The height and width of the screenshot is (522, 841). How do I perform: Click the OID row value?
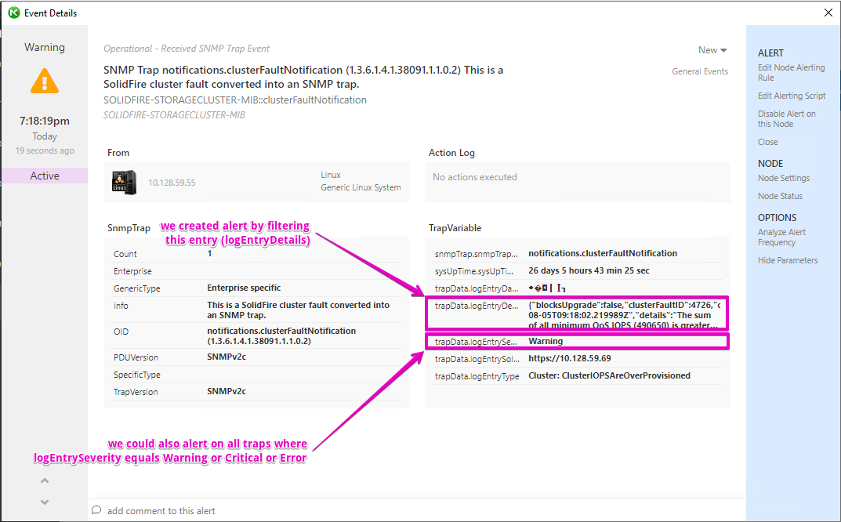point(281,335)
